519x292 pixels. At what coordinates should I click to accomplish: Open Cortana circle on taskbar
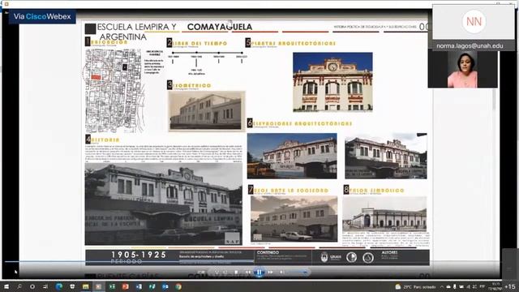(32, 286)
